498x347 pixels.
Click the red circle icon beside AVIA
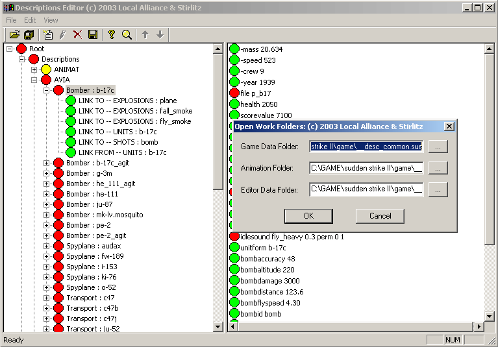click(x=46, y=80)
